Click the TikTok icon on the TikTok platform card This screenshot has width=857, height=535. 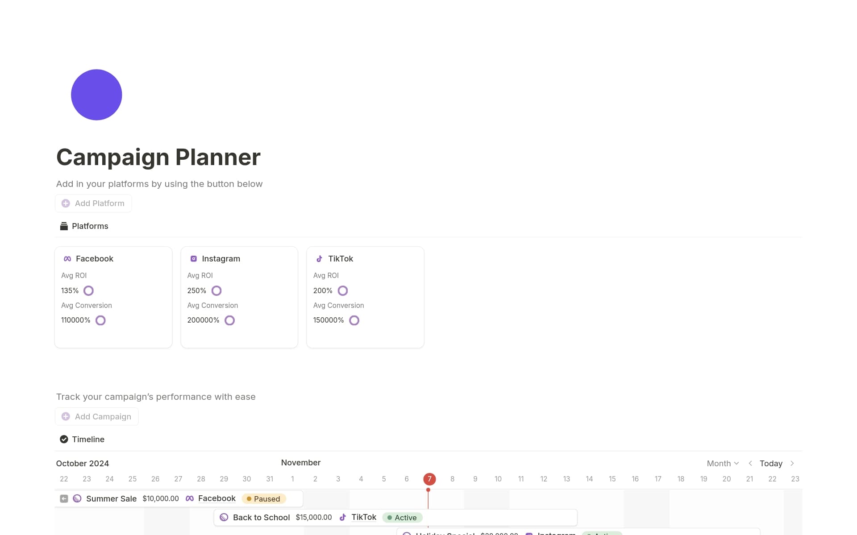[x=319, y=258]
